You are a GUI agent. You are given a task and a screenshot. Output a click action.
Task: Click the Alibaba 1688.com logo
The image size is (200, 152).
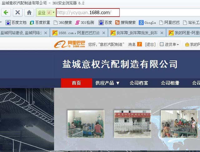point(69,44)
